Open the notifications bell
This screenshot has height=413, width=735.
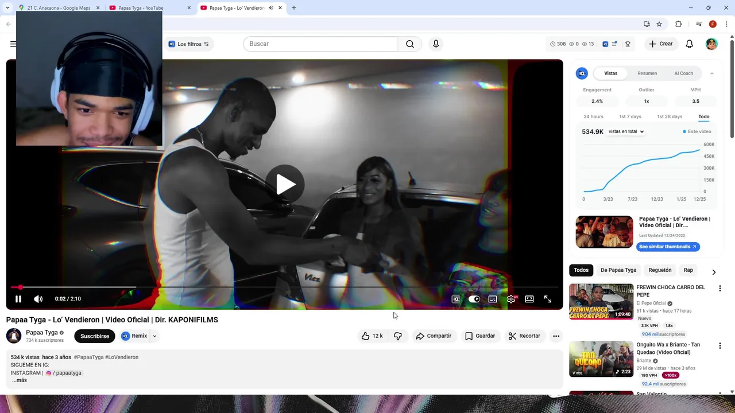[x=690, y=44]
